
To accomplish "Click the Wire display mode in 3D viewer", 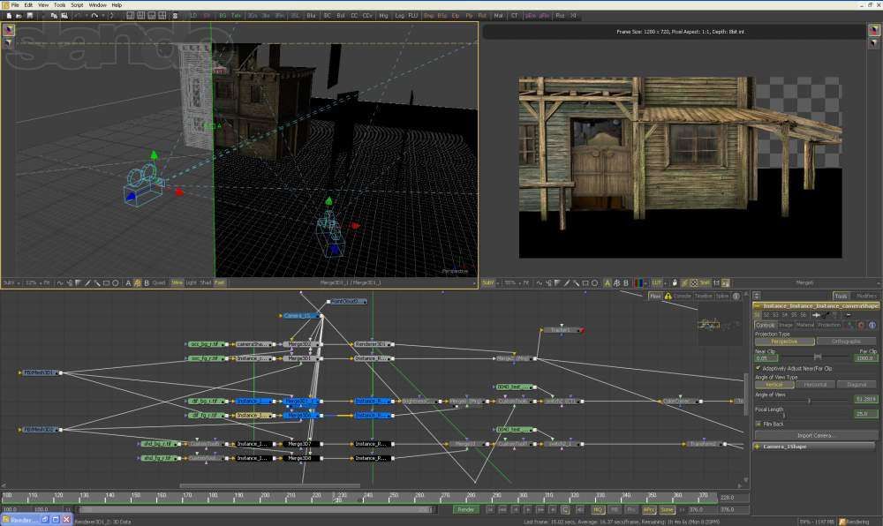I will coord(177,283).
